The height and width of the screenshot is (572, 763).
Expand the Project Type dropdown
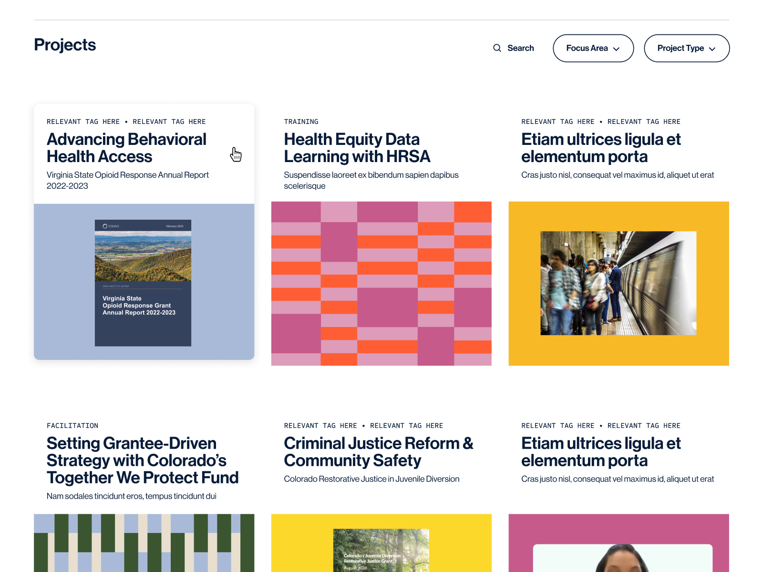(687, 48)
